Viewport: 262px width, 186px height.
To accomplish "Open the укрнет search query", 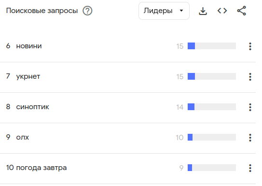I will [28, 77].
